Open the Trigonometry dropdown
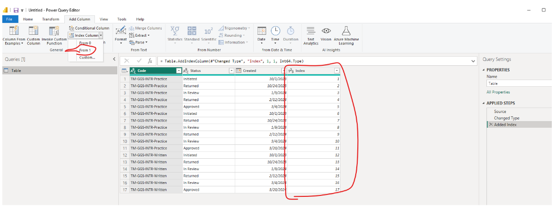Screen dimensions: 558x214 (x=234, y=28)
